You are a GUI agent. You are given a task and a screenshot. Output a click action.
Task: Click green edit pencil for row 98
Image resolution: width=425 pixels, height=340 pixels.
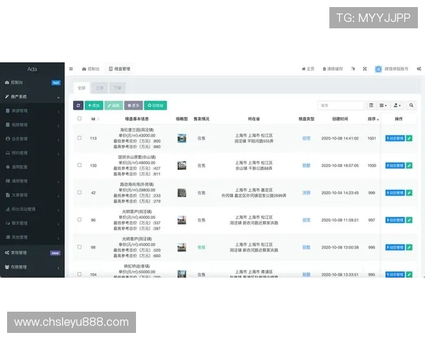coord(409,247)
